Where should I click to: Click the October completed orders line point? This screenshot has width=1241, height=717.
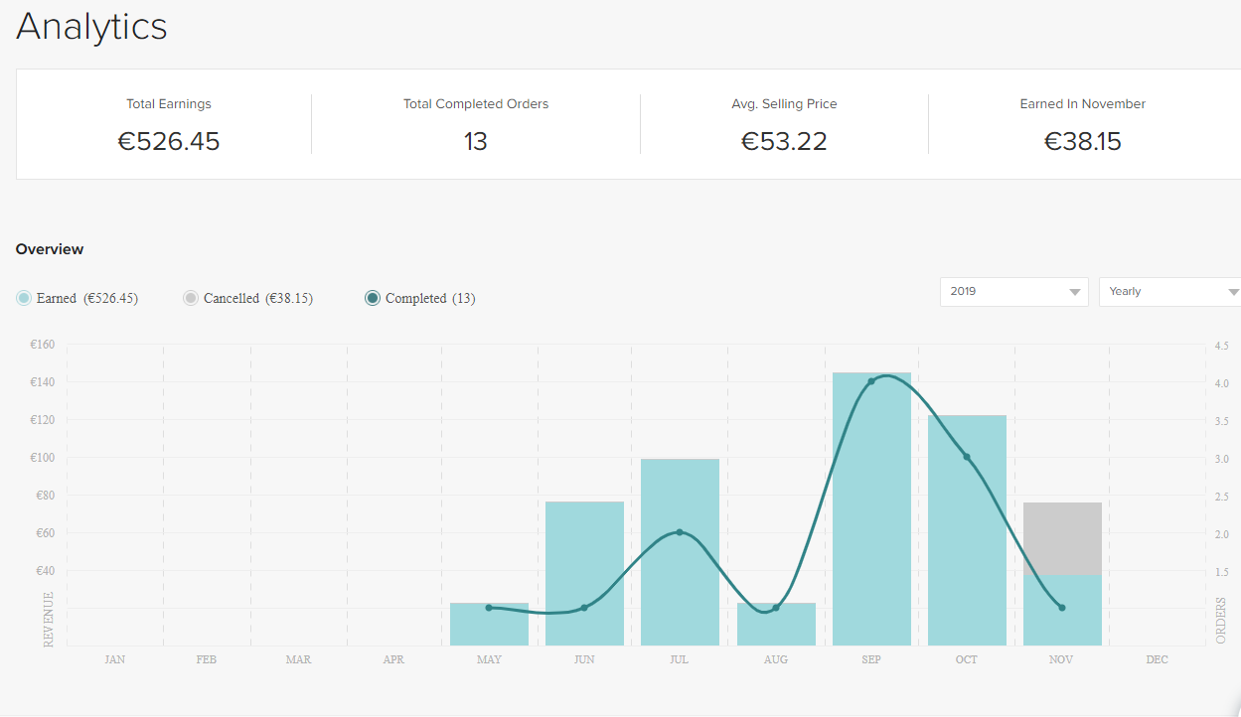coord(967,457)
